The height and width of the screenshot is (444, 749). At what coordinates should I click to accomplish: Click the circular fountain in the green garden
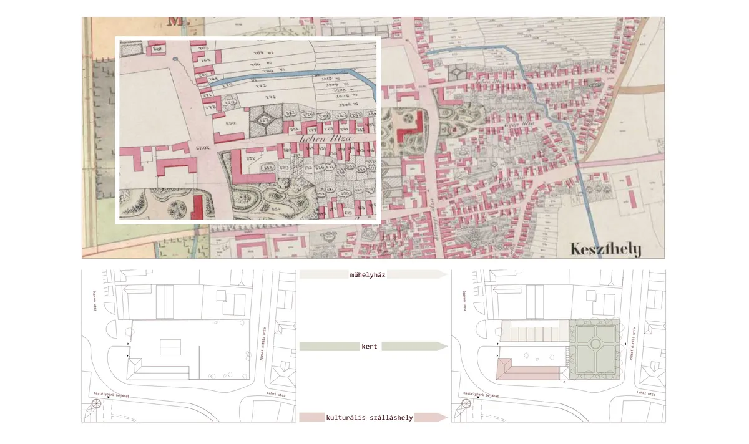(594, 344)
